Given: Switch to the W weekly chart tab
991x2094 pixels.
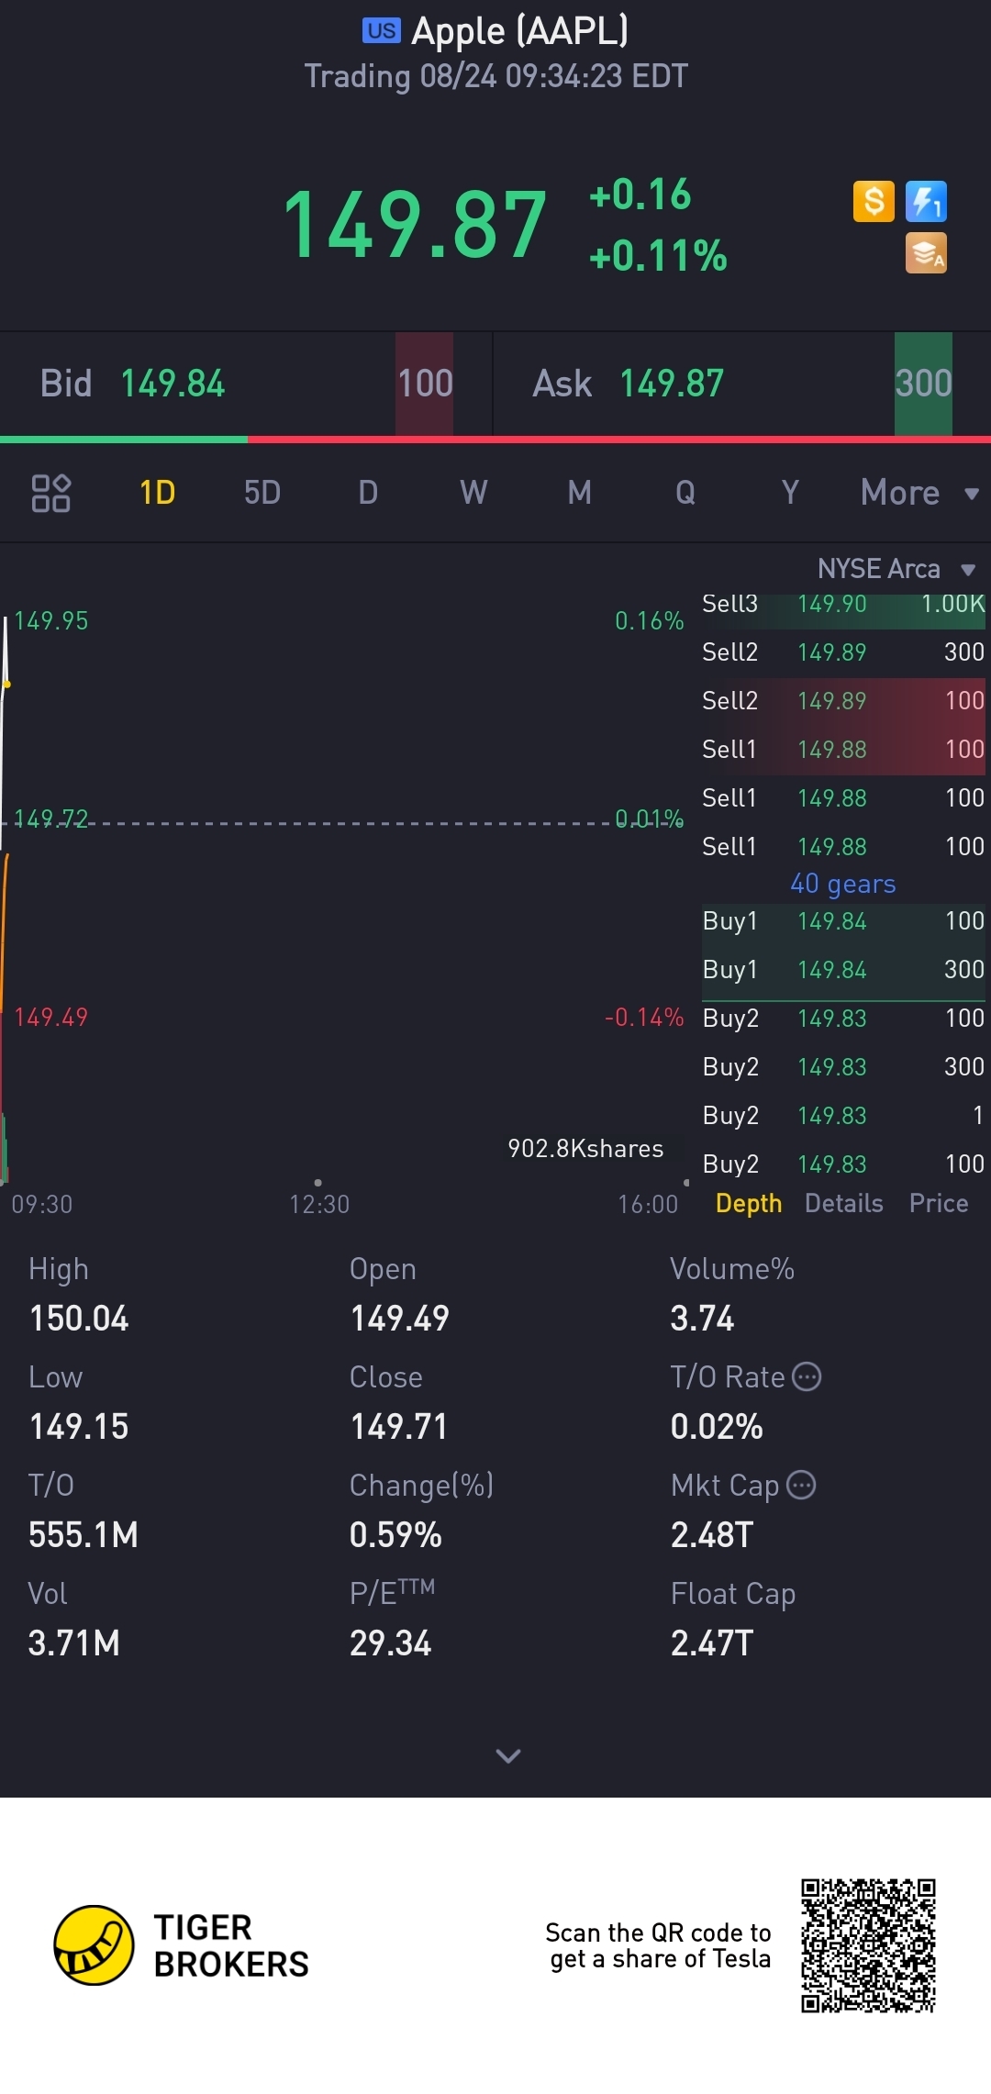Looking at the screenshot, I should pyautogui.click(x=473, y=493).
